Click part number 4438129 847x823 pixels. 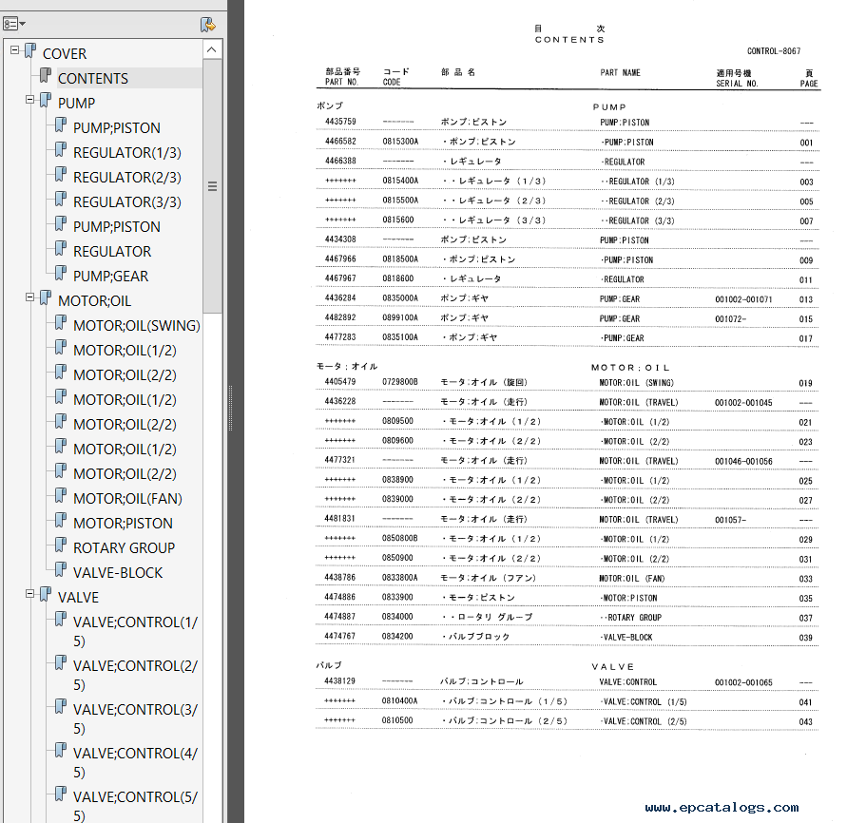click(339, 681)
